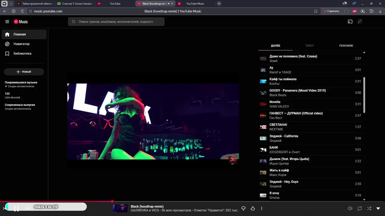
Task: Select the ДАЛЕЕ queue tab
Action: [275, 46]
